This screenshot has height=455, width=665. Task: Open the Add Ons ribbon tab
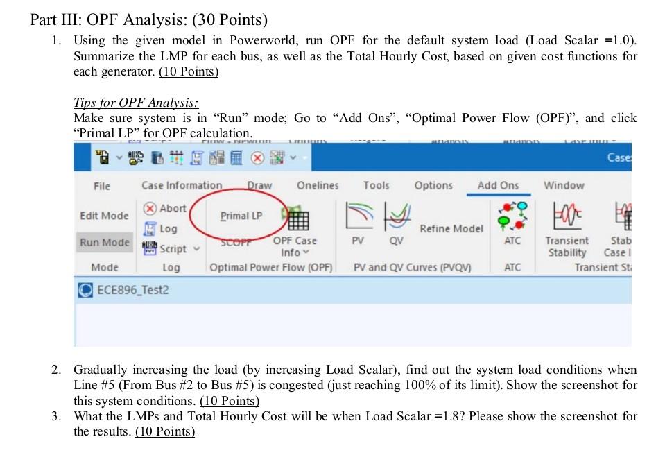tap(498, 185)
